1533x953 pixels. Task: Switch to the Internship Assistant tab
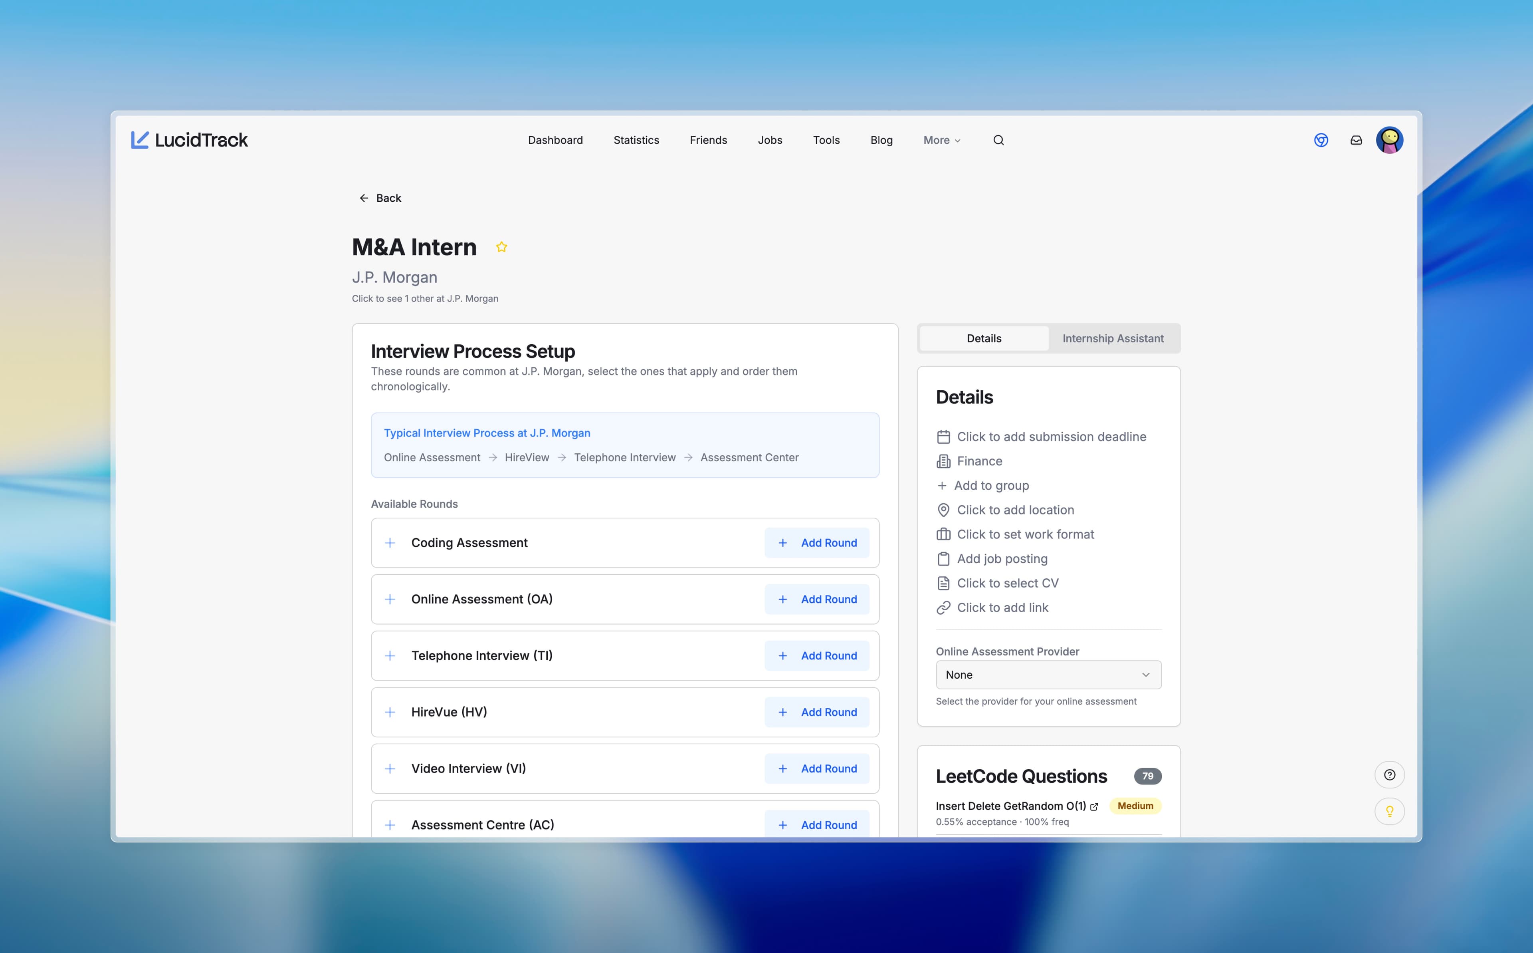(x=1113, y=338)
